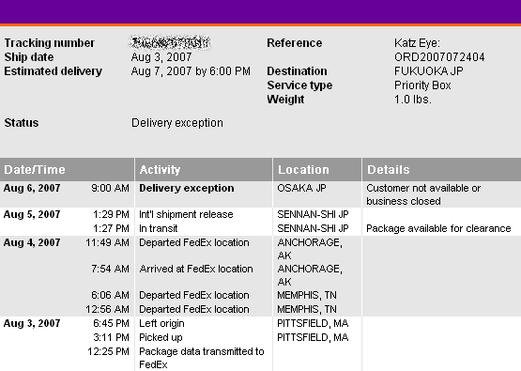Image resolution: width=521 pixels, height=371 pixels.
Task: Click the Customer not available detail text
Action: 423,194
